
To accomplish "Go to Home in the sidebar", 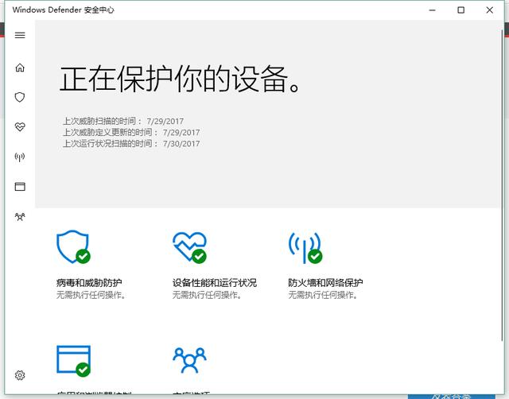I will 20,68.
